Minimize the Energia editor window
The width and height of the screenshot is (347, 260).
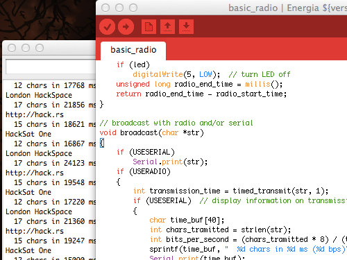click(119, 8)
